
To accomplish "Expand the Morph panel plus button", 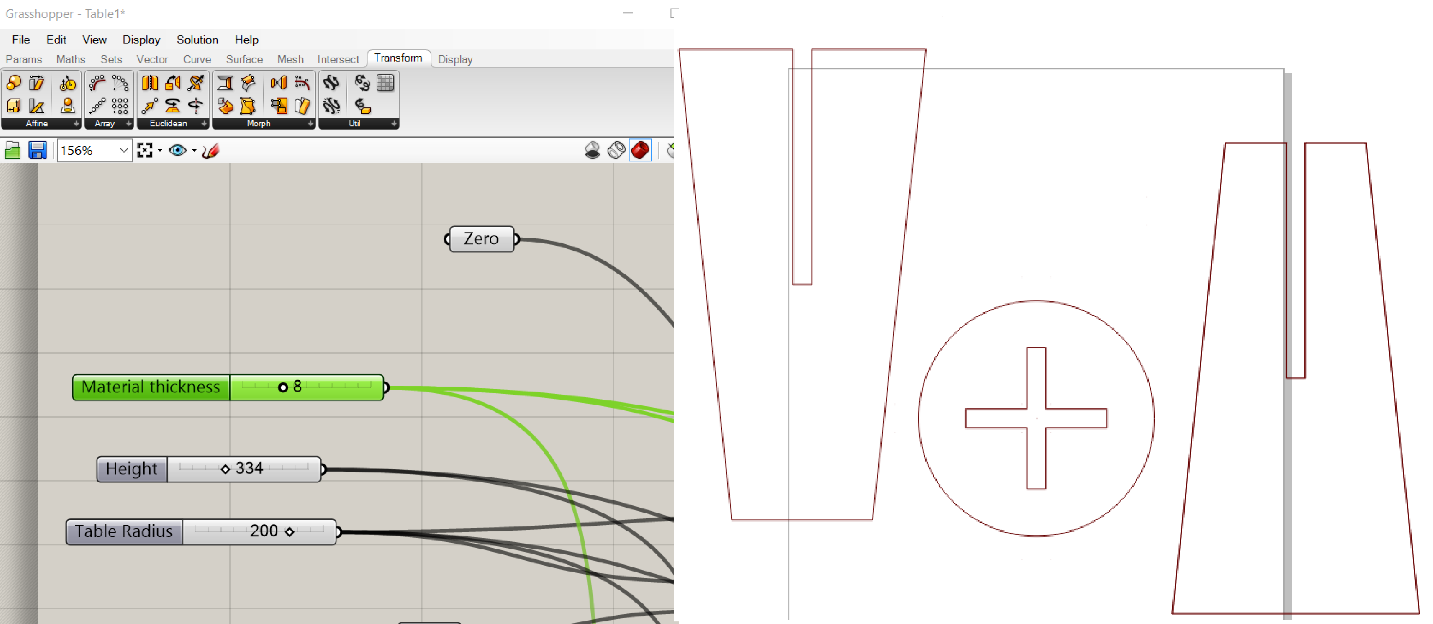I will 311,123.
